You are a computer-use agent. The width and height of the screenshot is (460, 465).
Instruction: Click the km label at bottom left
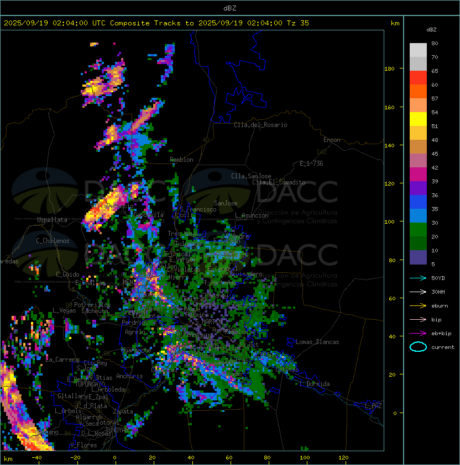[x=8, y=459]
